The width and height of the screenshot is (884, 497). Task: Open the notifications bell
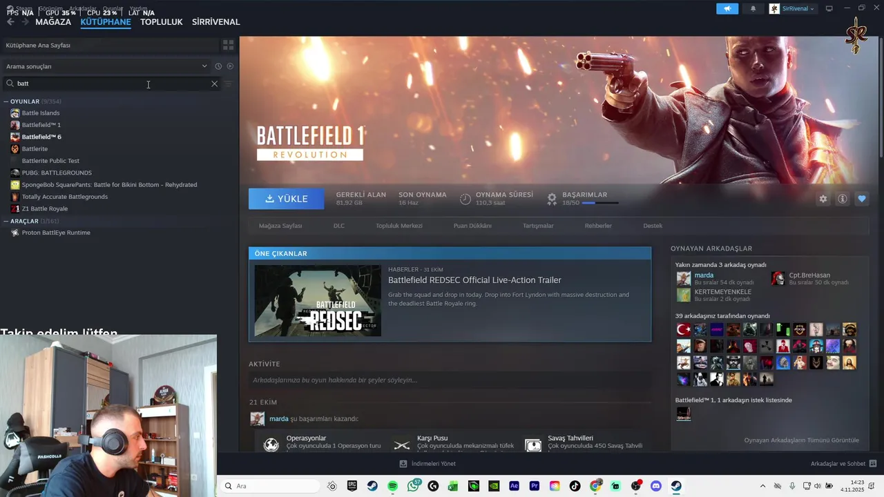(753, 9)
